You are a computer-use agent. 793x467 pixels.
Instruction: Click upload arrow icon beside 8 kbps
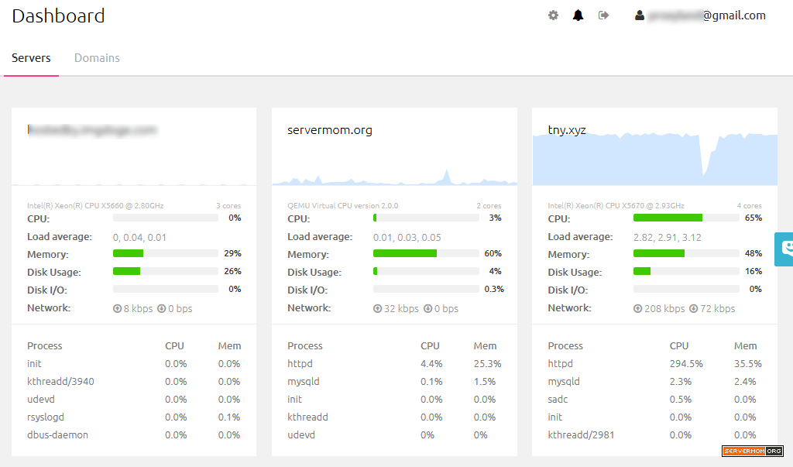[x=118, y=309]
